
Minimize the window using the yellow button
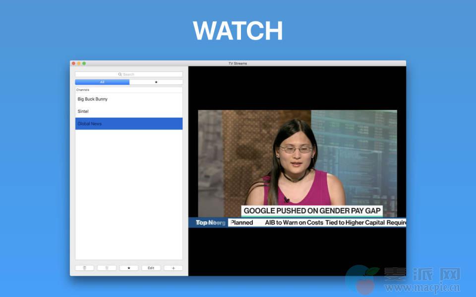click(79, 63)
